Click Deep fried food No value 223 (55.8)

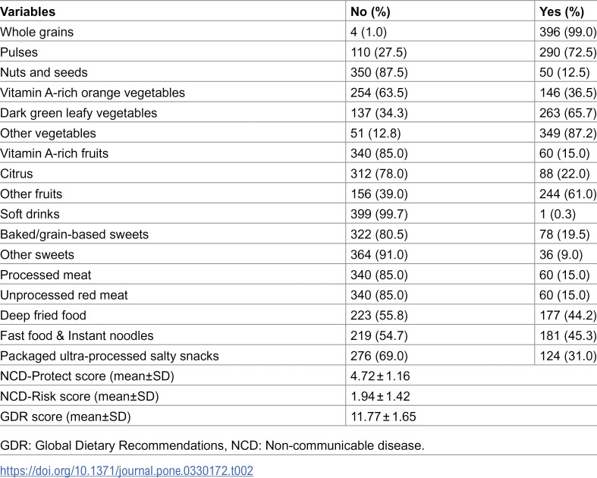coord(379,316)
